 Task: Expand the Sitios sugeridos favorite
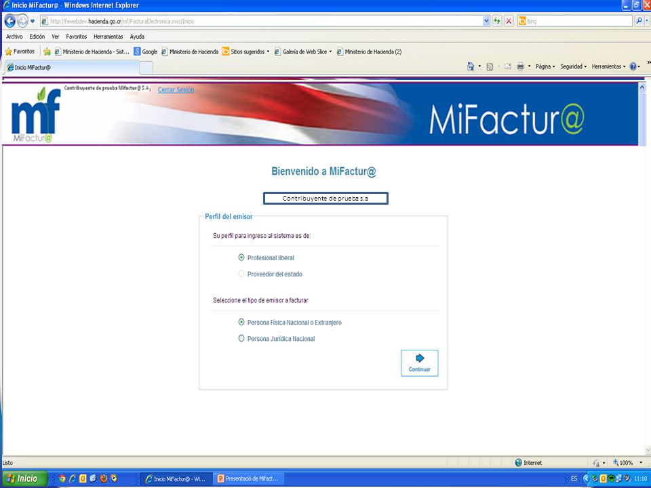pyautogui.click(x=245, y=52)
